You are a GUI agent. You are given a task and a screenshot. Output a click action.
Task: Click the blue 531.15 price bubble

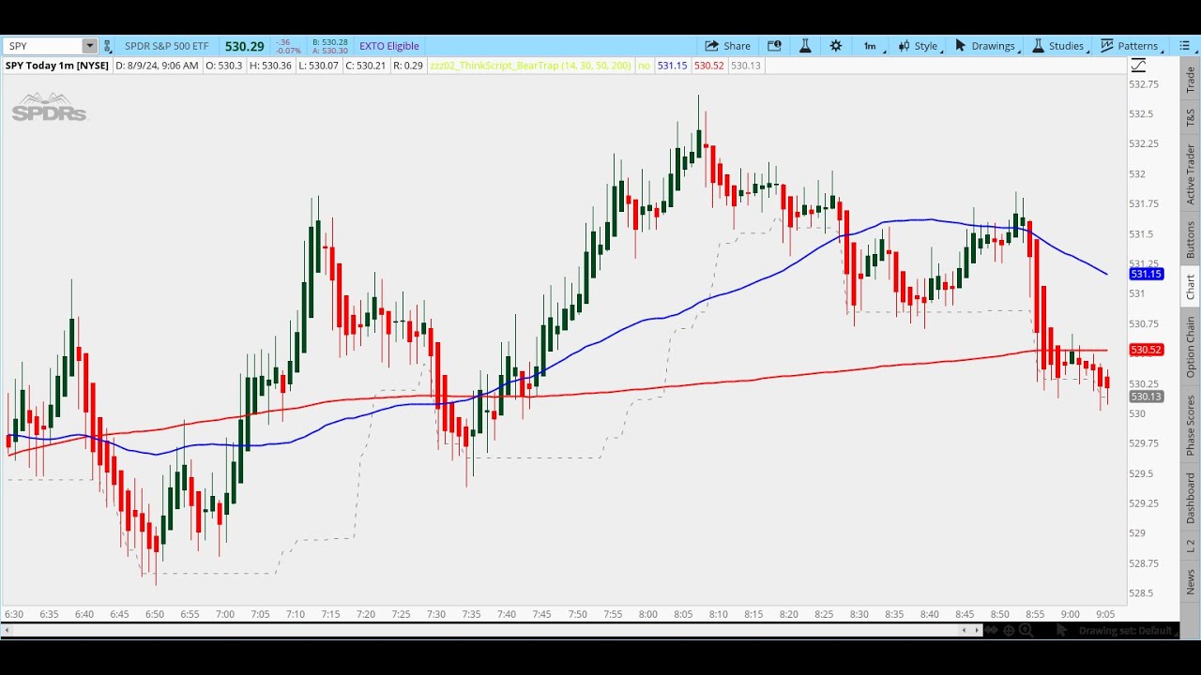[1146, 274]
